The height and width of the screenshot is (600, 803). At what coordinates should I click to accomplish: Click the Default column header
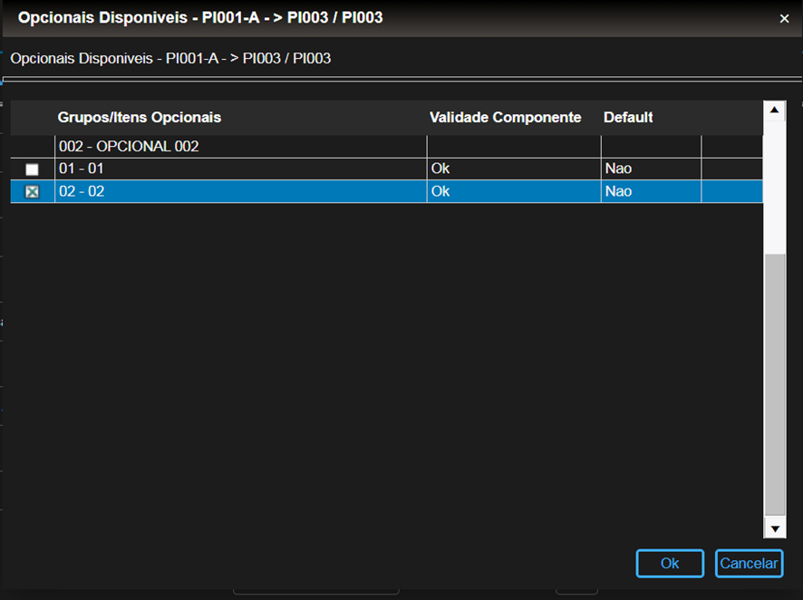coord(628,118)
